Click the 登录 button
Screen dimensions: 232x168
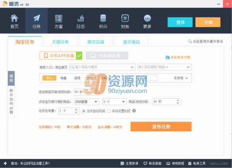click(x=180, y=22)
